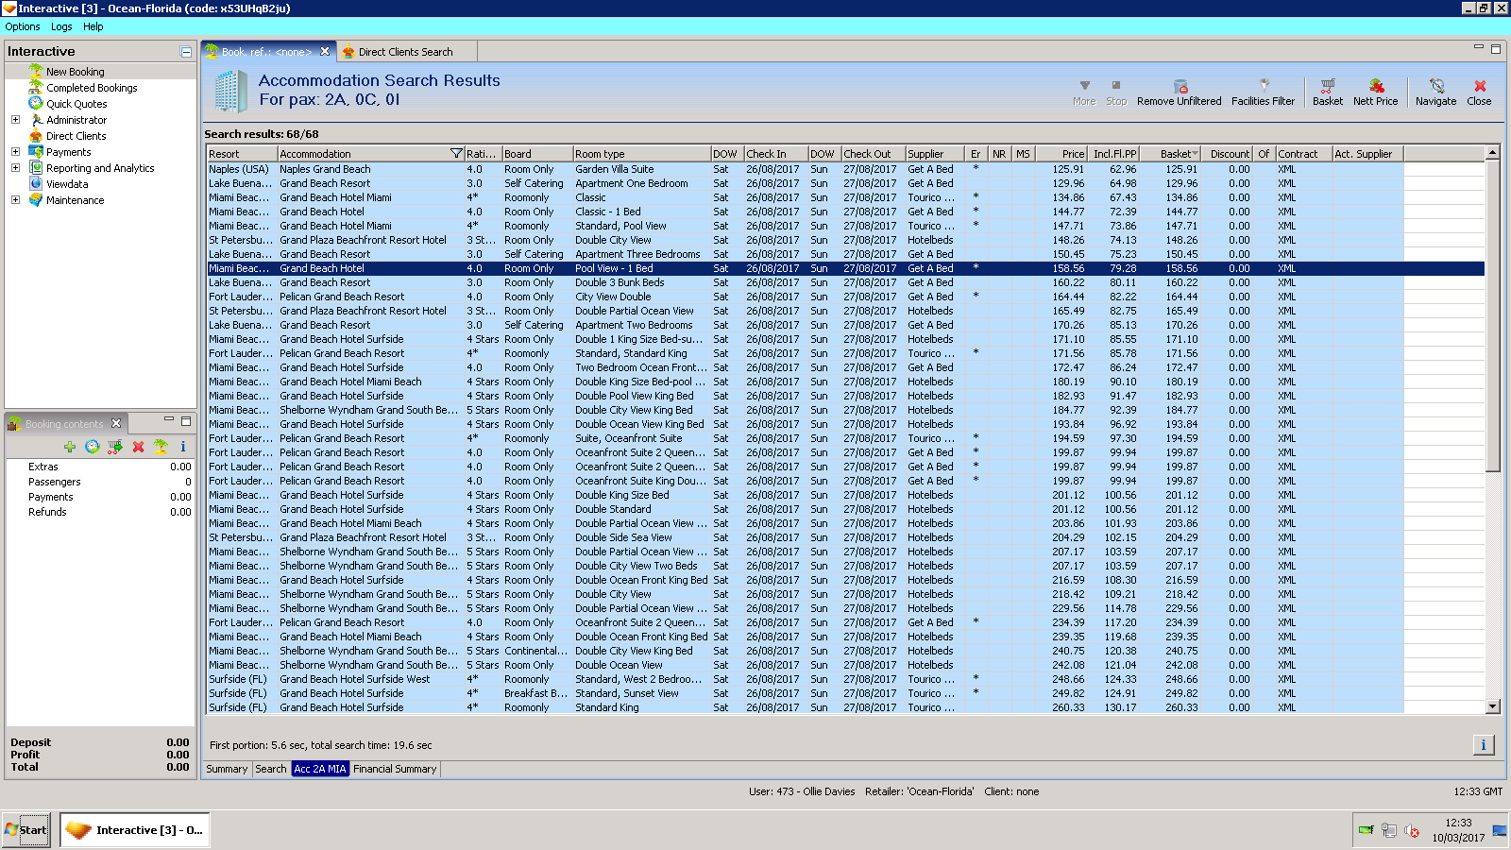Open Viewdata in the sidebar tree

point(67,184)
